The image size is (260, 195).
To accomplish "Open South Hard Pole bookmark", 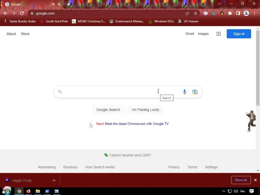I will [54, 21].
